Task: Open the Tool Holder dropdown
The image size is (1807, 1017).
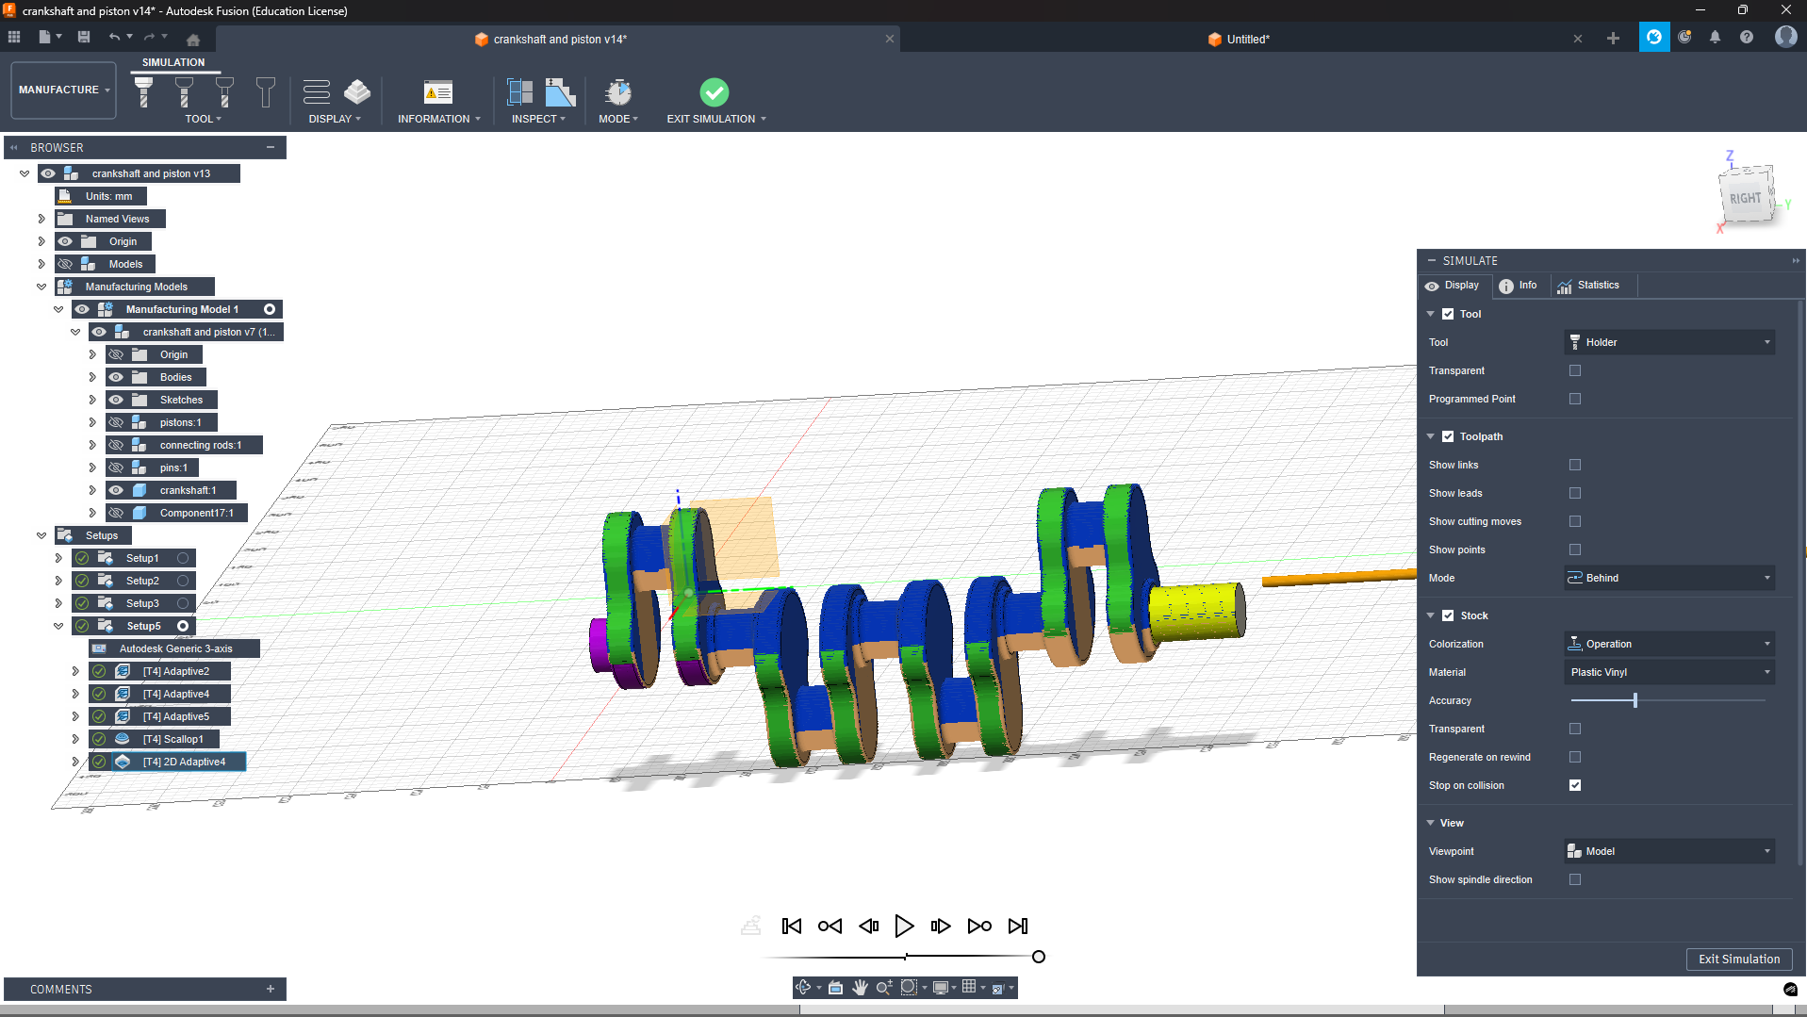Action: tap(1669, 342)
